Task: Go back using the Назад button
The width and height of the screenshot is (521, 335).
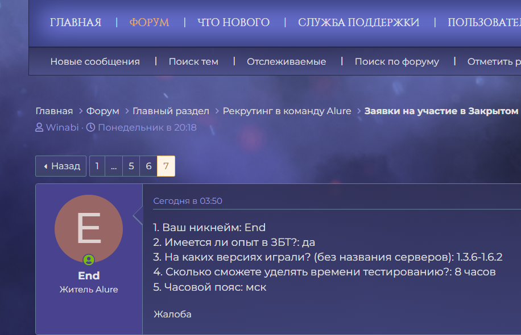Action: (x=61, y=166)
